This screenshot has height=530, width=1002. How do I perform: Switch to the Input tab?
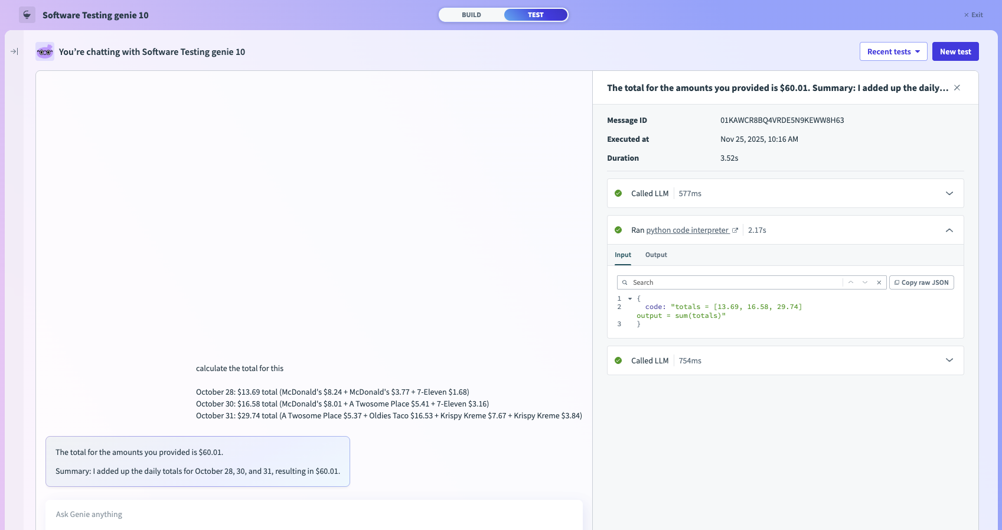623,255
